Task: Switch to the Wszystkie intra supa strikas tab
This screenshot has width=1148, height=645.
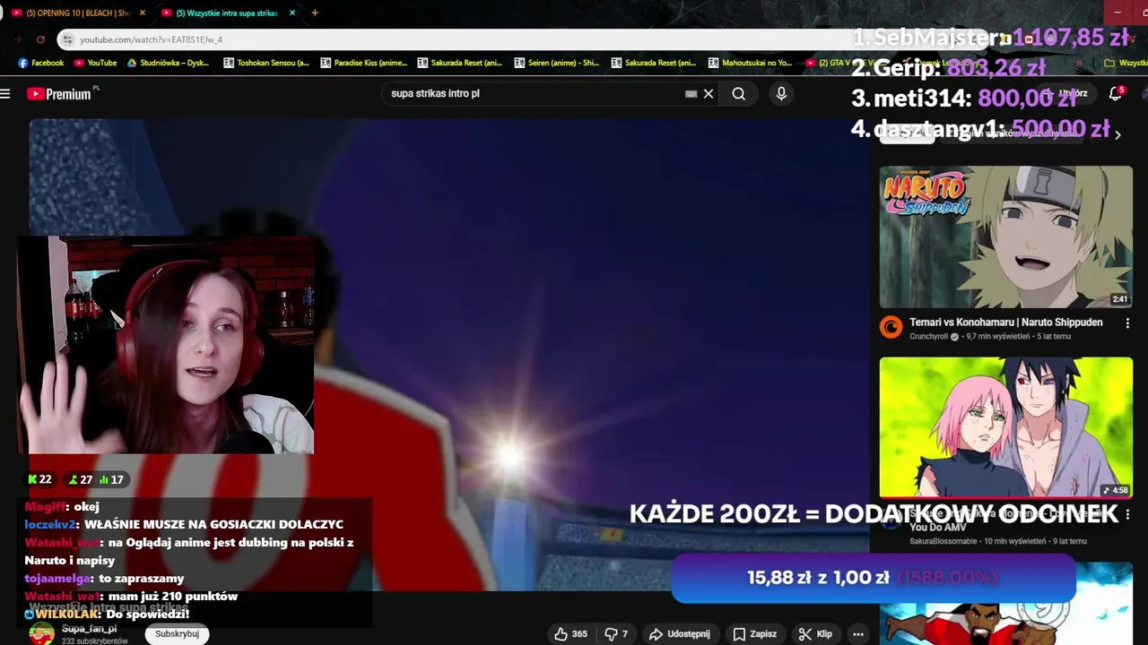Action: click(226, 13)
